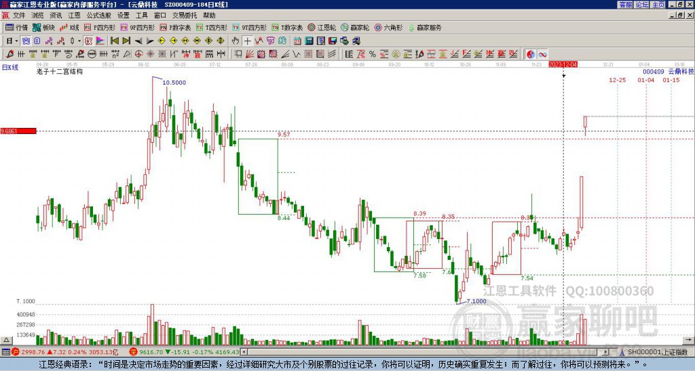The width and height of the screenshot is (695, 371).
Task: Select the hand pan tool
Action: (x=236, y=41)
